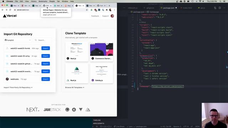Image resolution: width=228 pixels, height=128 pixels.
Task: Expand the TIMELINE panel in VS Code
Action: 97,120
